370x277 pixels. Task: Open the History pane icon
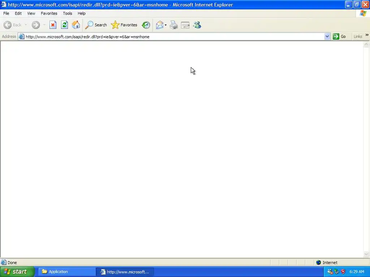pyautogui.click(x=146, y=25)
